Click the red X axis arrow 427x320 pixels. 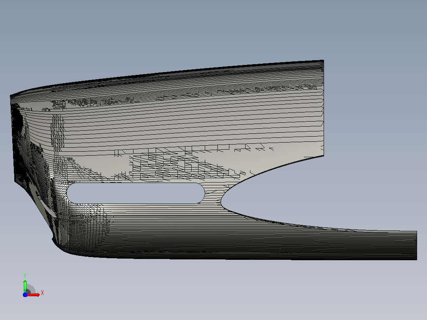click(x=34, y=295)
